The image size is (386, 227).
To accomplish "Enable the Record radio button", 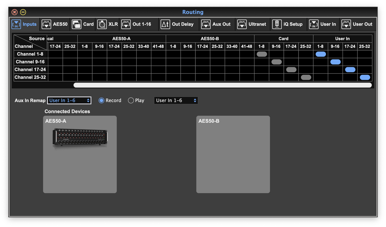I will click(x=101, y=100).
